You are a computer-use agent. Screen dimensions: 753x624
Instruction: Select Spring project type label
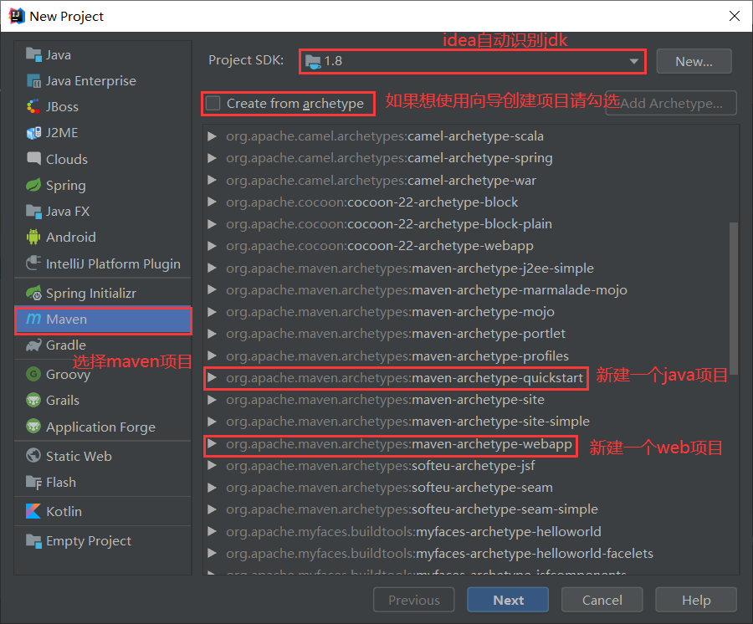[66, 186]
